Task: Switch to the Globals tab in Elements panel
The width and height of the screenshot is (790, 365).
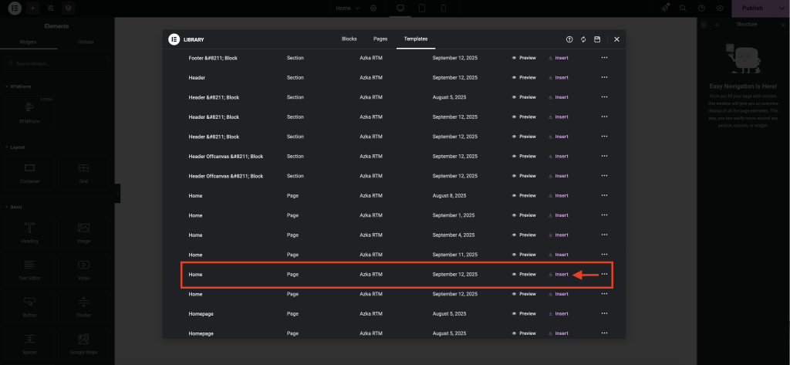Action: coord(86,42)
